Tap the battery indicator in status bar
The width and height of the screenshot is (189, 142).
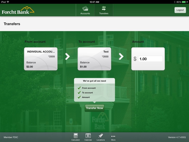(184, 2)
